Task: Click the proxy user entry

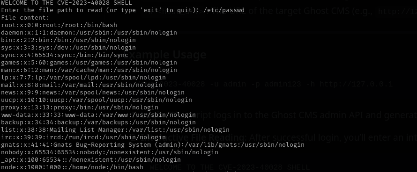Action: click(x=80, y=107)
